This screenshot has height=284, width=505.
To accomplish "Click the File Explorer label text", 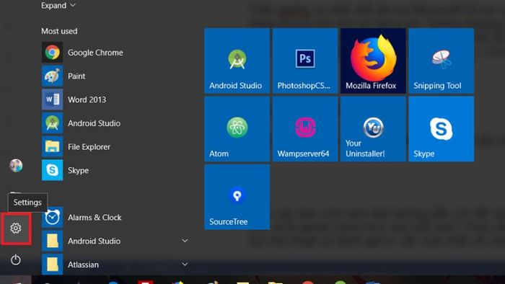I will click(89, 146).
